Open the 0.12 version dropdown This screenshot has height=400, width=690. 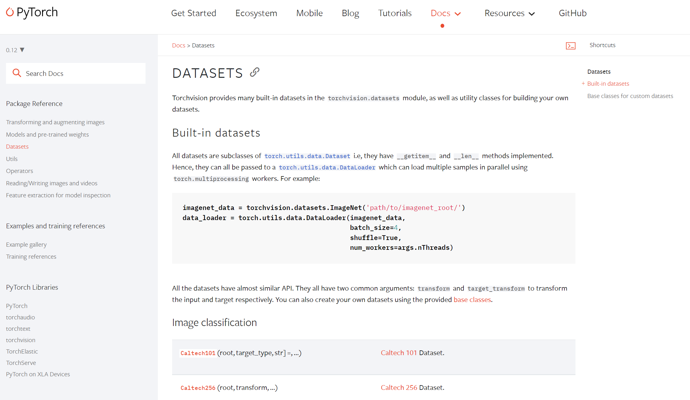(15, 50)
